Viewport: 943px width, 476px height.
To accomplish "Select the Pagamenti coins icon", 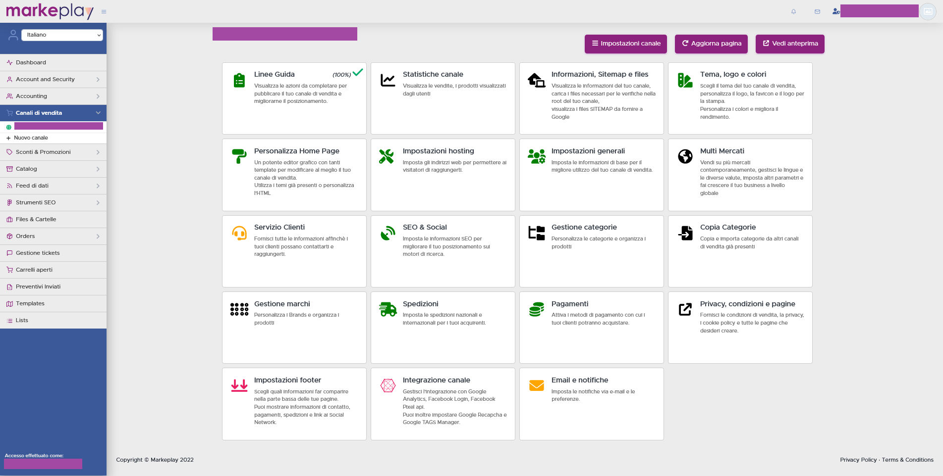I will tap(536, 309).
